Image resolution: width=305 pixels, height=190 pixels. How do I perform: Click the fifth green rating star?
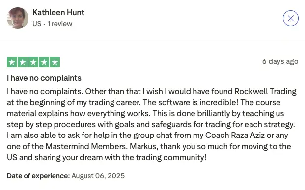55,62
